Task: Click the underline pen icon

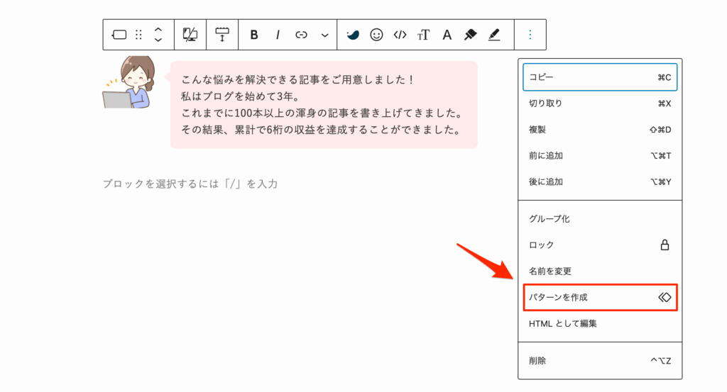Action: pyautogui.click(x=494, y=35)
